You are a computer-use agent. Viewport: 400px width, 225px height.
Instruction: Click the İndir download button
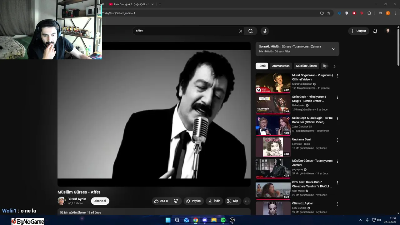[214, 201]
